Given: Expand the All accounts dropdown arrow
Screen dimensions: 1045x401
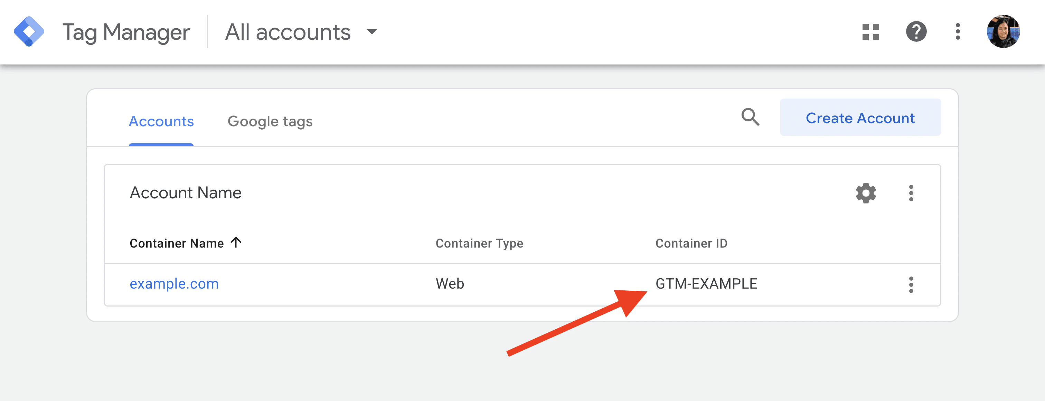Looking at the screenshot, I should click(x=371, y=32).
